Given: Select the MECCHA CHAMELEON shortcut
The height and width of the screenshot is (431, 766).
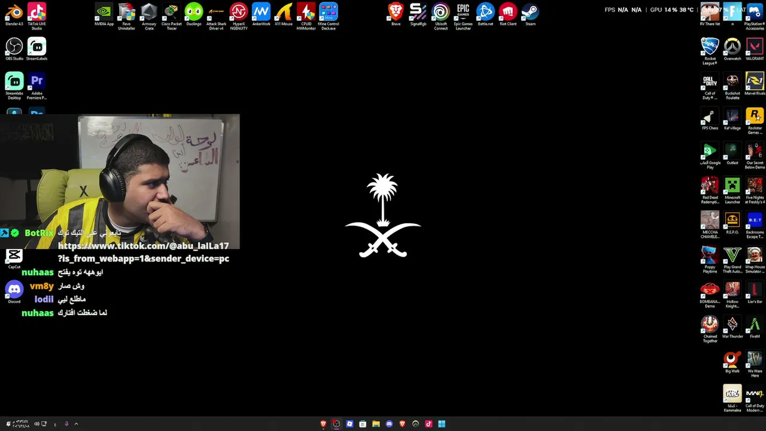Looking at the screenshot, I should tap(710, 225).
